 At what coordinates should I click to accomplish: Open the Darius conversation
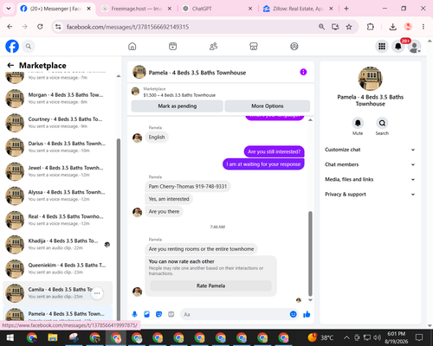coord(58,147)
